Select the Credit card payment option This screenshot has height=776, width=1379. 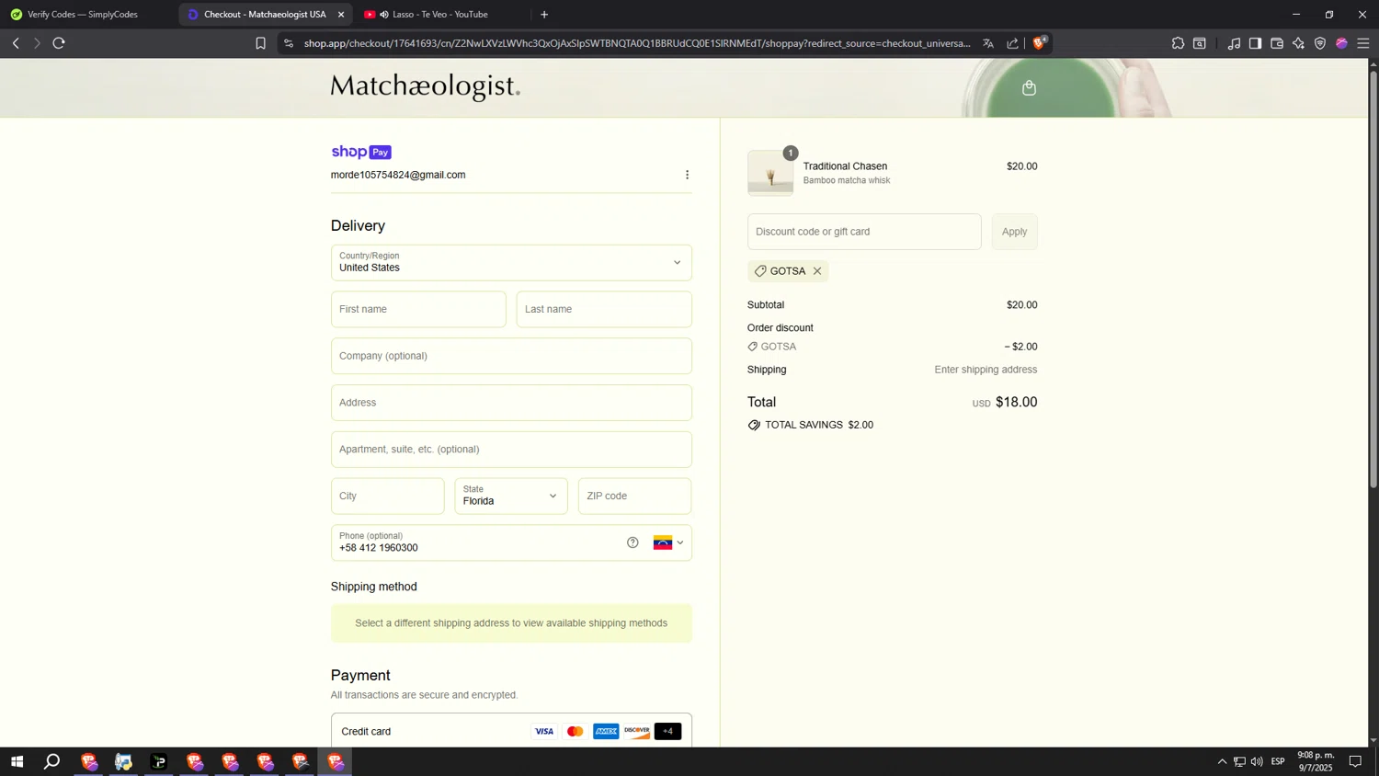[511, 731]
